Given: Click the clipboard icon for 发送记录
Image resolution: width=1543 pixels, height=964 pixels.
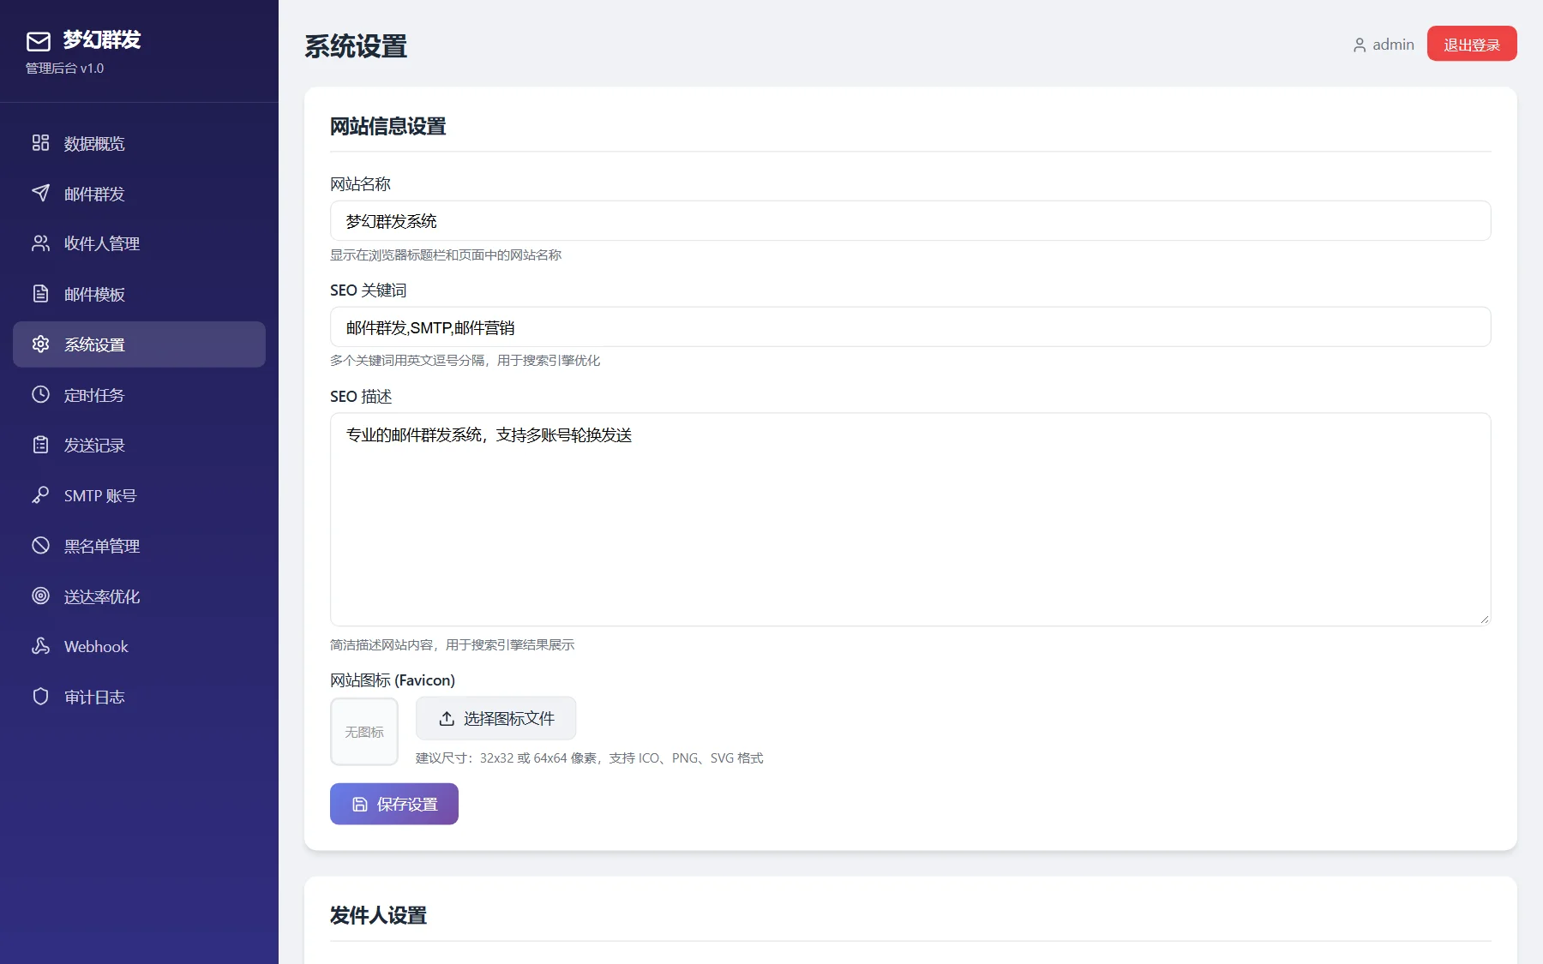Looking at the screenshot, I should click(x=40, y=445).
